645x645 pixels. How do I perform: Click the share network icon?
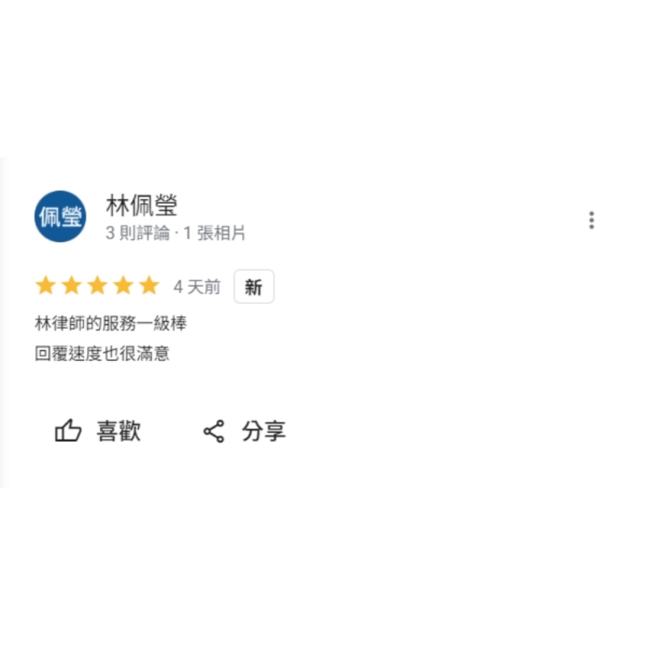tap(214, 431)
